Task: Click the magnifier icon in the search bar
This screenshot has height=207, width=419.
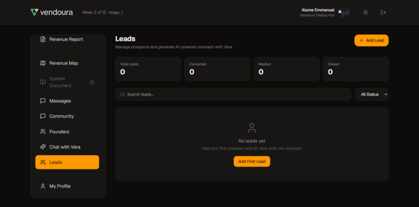Action: [122, 94]
